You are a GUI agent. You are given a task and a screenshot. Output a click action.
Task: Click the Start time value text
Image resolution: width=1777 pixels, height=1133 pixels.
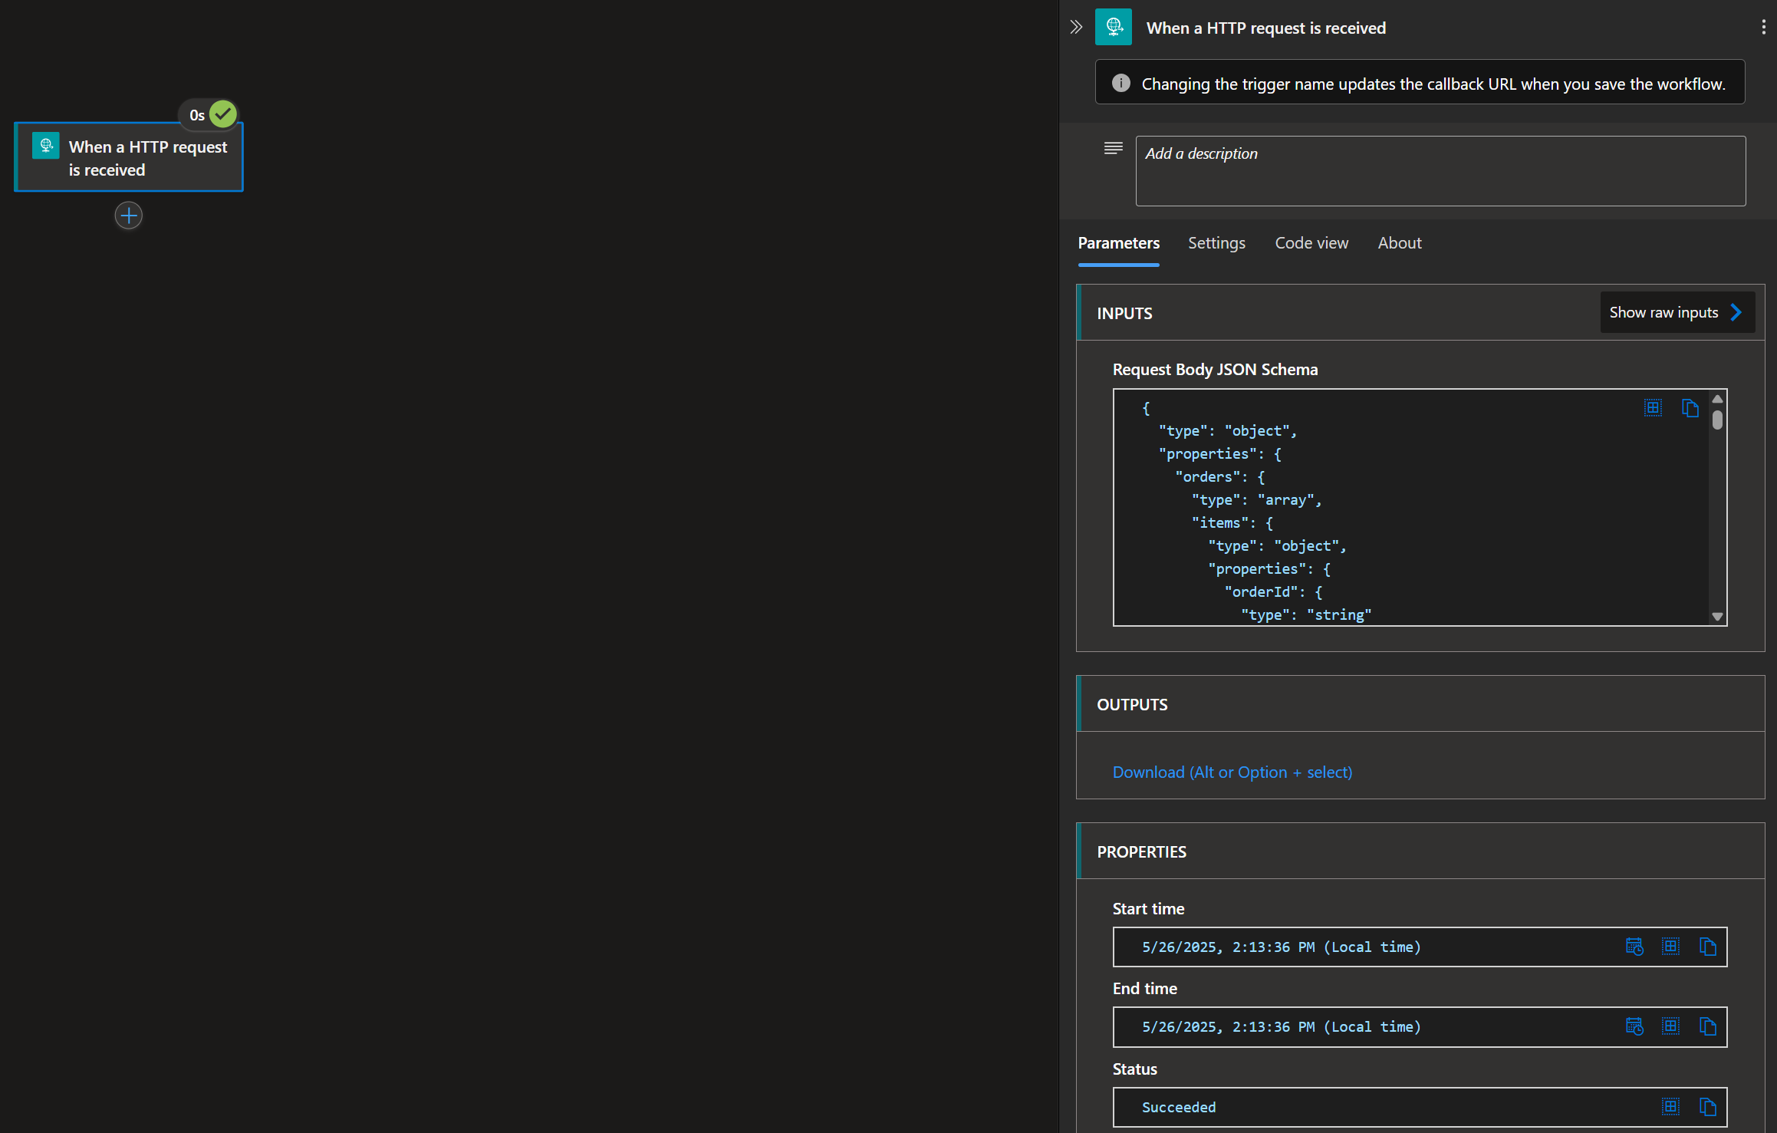tap(1282, 947)
